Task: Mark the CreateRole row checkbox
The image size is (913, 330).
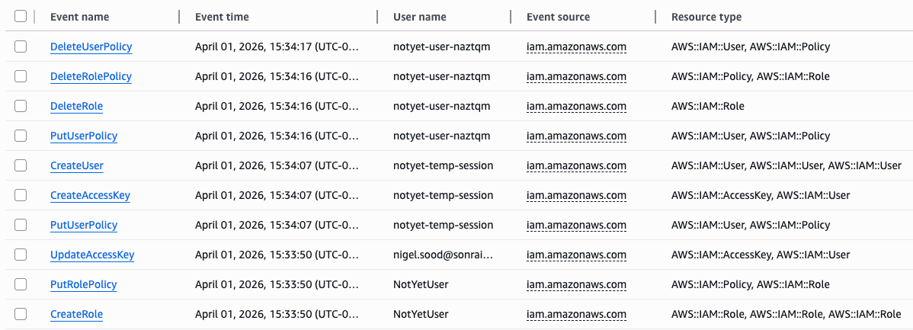Action: pyautogui.click(x=21, y=314)
